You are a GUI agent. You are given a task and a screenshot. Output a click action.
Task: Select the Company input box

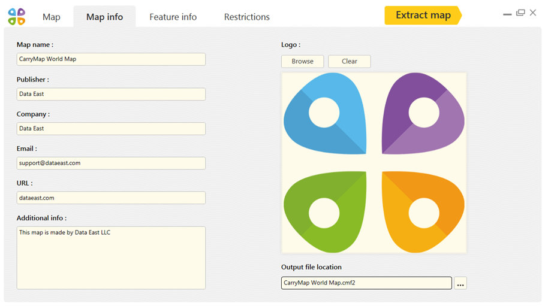pyautogui.click(x=111, y=129)
